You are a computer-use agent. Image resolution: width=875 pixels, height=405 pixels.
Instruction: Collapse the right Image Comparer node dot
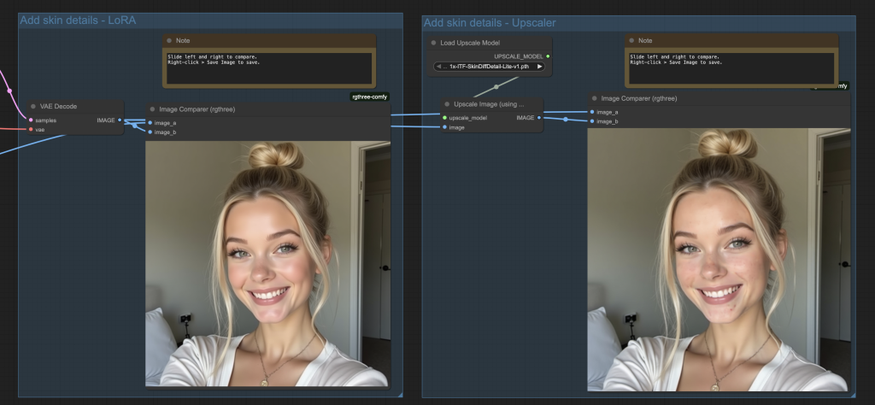click(595, 99)
